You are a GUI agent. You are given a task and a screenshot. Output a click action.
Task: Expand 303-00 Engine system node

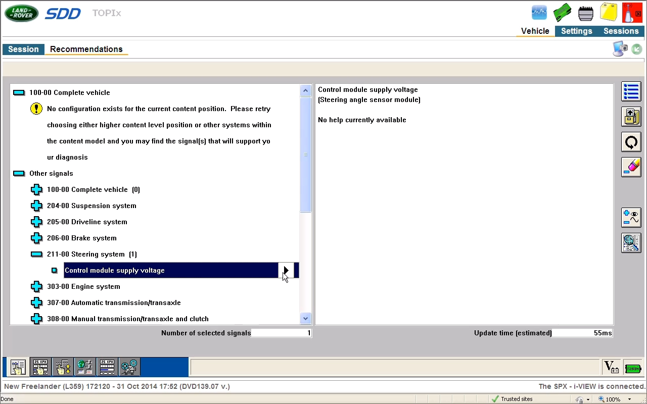coord(36,286)
